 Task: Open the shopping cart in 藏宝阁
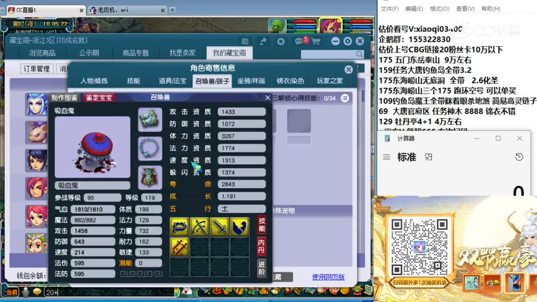[316, 41]
